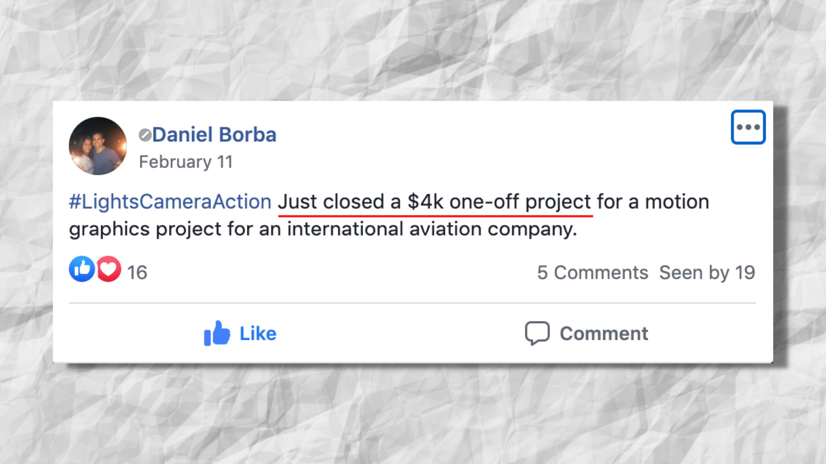Click the crumpled paper background above the post

click(413, 47)
